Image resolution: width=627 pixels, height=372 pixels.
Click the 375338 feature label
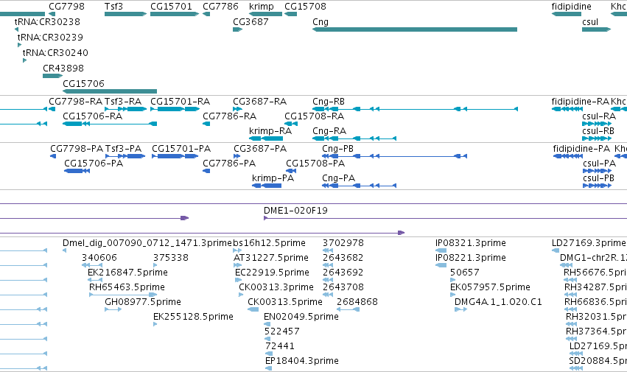[171, 258]
